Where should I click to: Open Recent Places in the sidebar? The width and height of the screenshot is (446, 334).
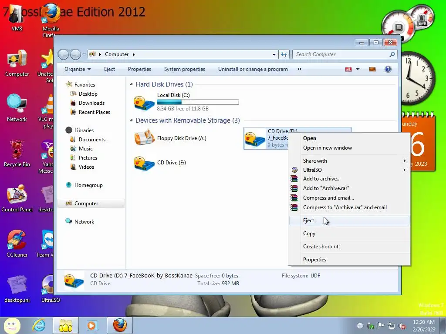pyautogui.click(x=95, y=112)
